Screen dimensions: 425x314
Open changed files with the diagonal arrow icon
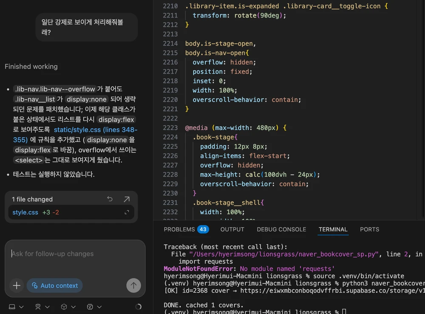pyautogui.click(x=127, y=199)
